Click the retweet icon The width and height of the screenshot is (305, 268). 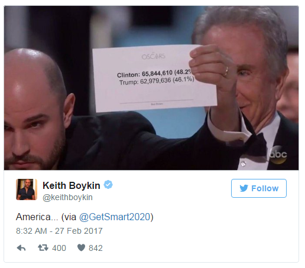43,248
